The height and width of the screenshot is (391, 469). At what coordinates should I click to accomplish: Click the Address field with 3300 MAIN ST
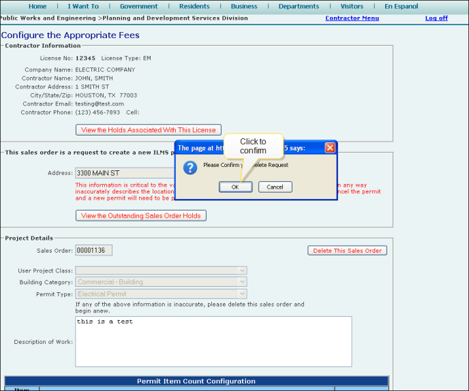[125, 173]
